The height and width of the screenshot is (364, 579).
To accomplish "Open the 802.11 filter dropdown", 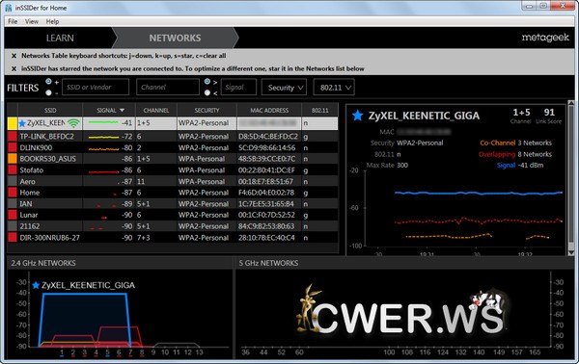I will click(334, 88).
